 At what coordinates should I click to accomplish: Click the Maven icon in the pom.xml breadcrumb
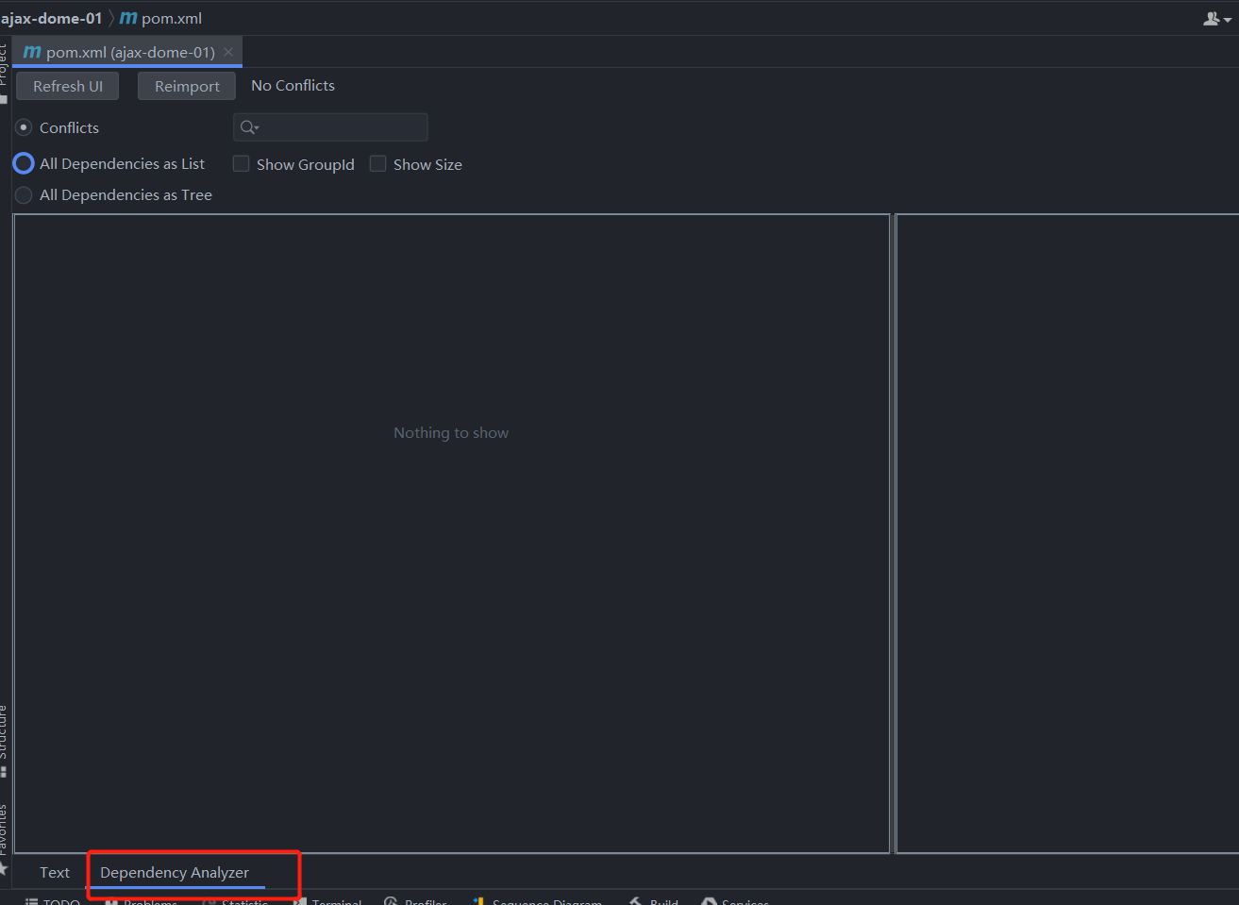pos(128,18)
